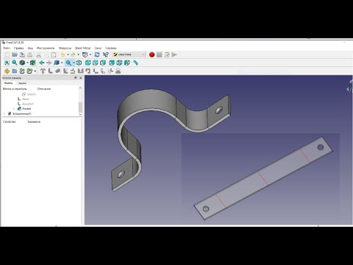The image size is (353, 265).
Task: Select the L-shaped Make Wall tool
Action: point(51,71)
